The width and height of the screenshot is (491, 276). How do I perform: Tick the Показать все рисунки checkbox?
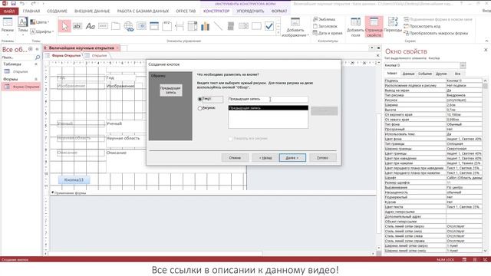(x=230, y=139)
